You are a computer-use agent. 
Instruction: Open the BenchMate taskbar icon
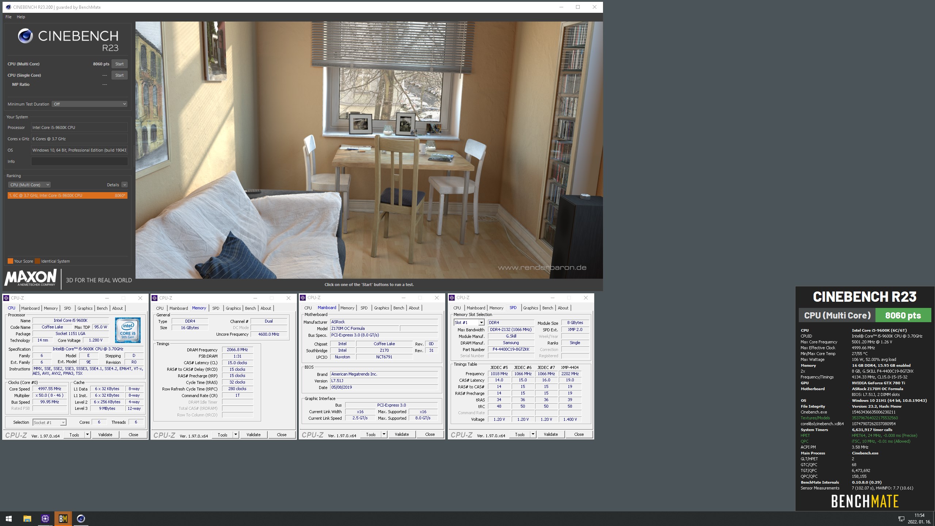pyautogui.click(x=63, y=519)
